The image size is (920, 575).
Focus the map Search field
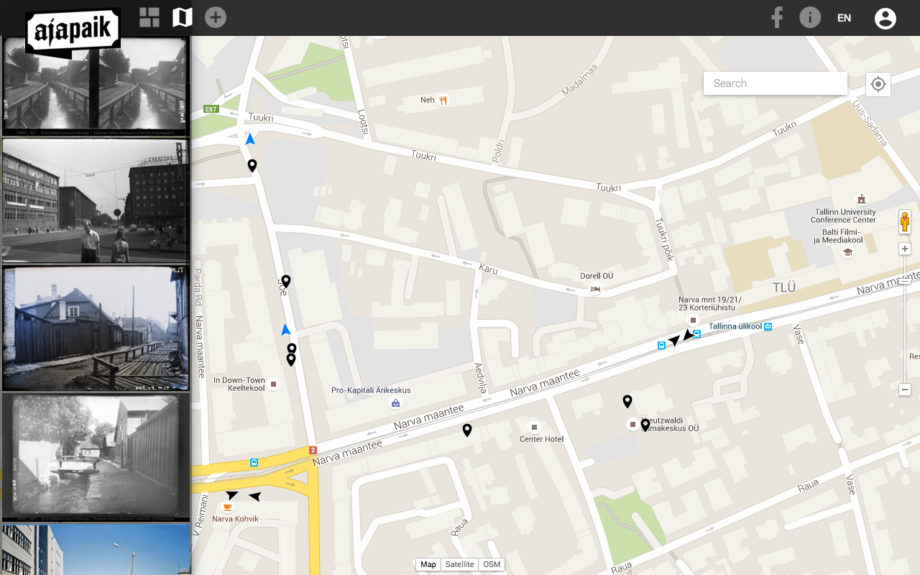pos(776,83)
